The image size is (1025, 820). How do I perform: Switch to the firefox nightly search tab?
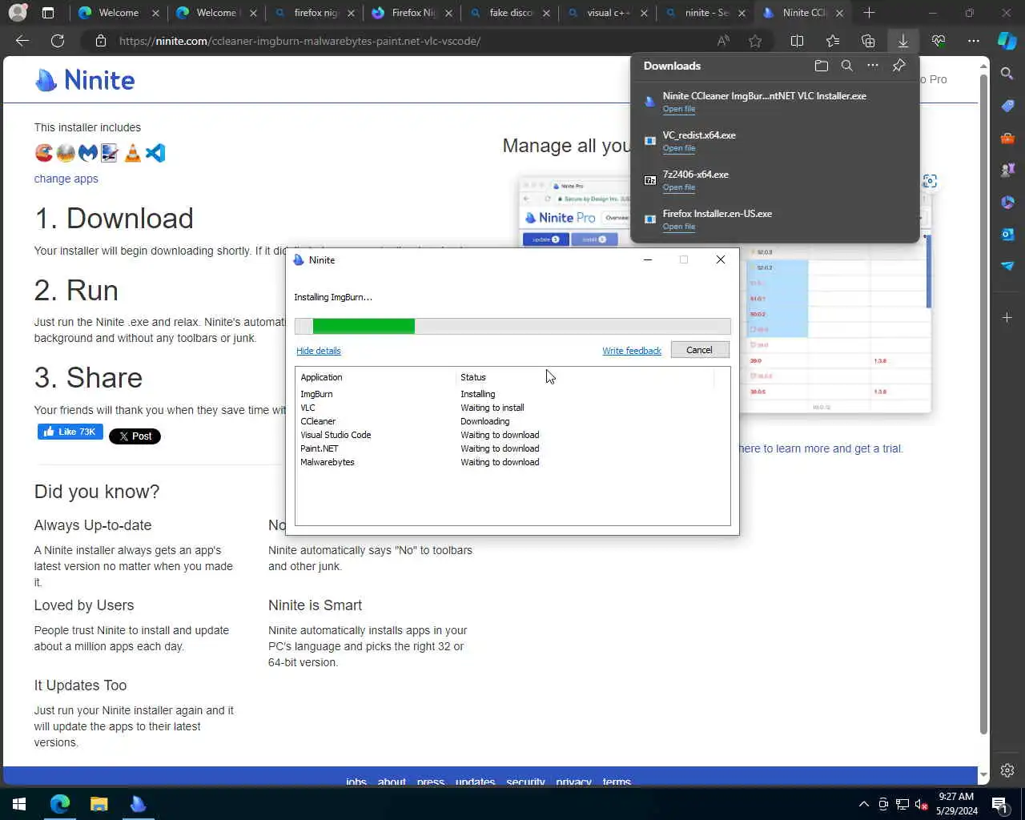pyautogui.click(x=315, y=13)
